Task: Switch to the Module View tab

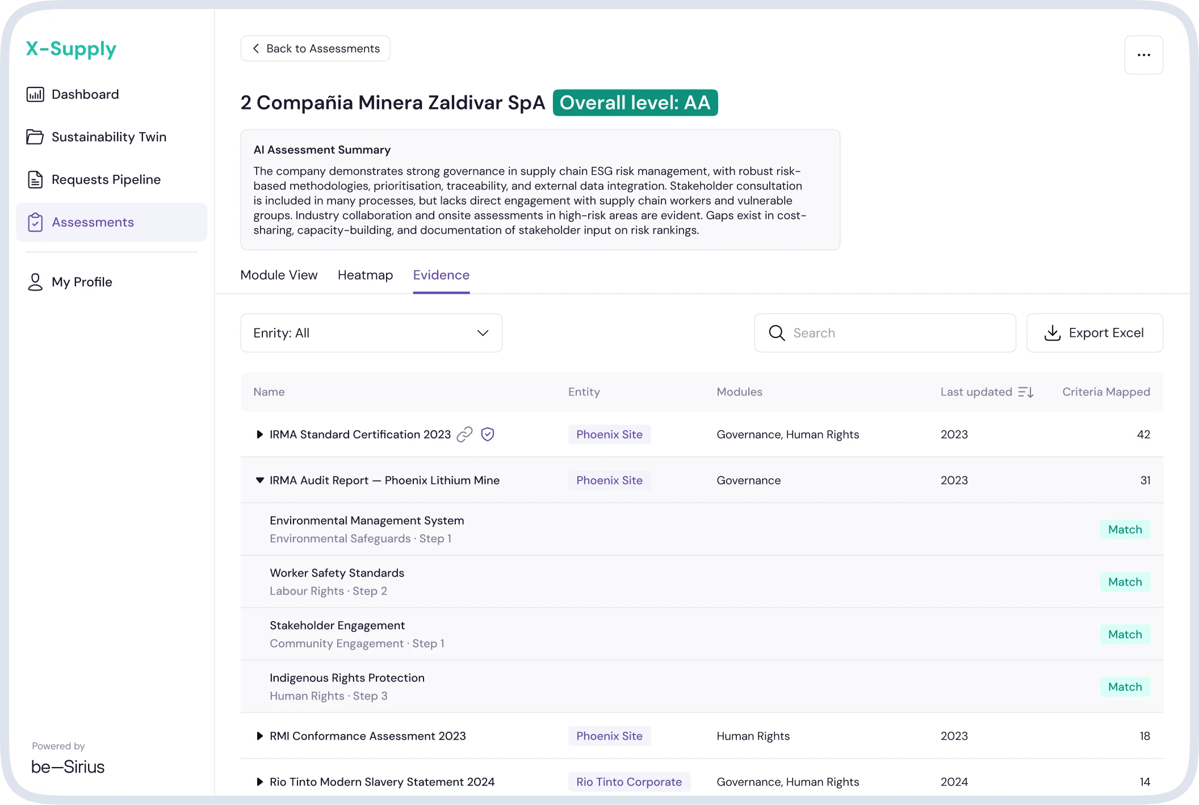Action: click(x=279, y=275)
